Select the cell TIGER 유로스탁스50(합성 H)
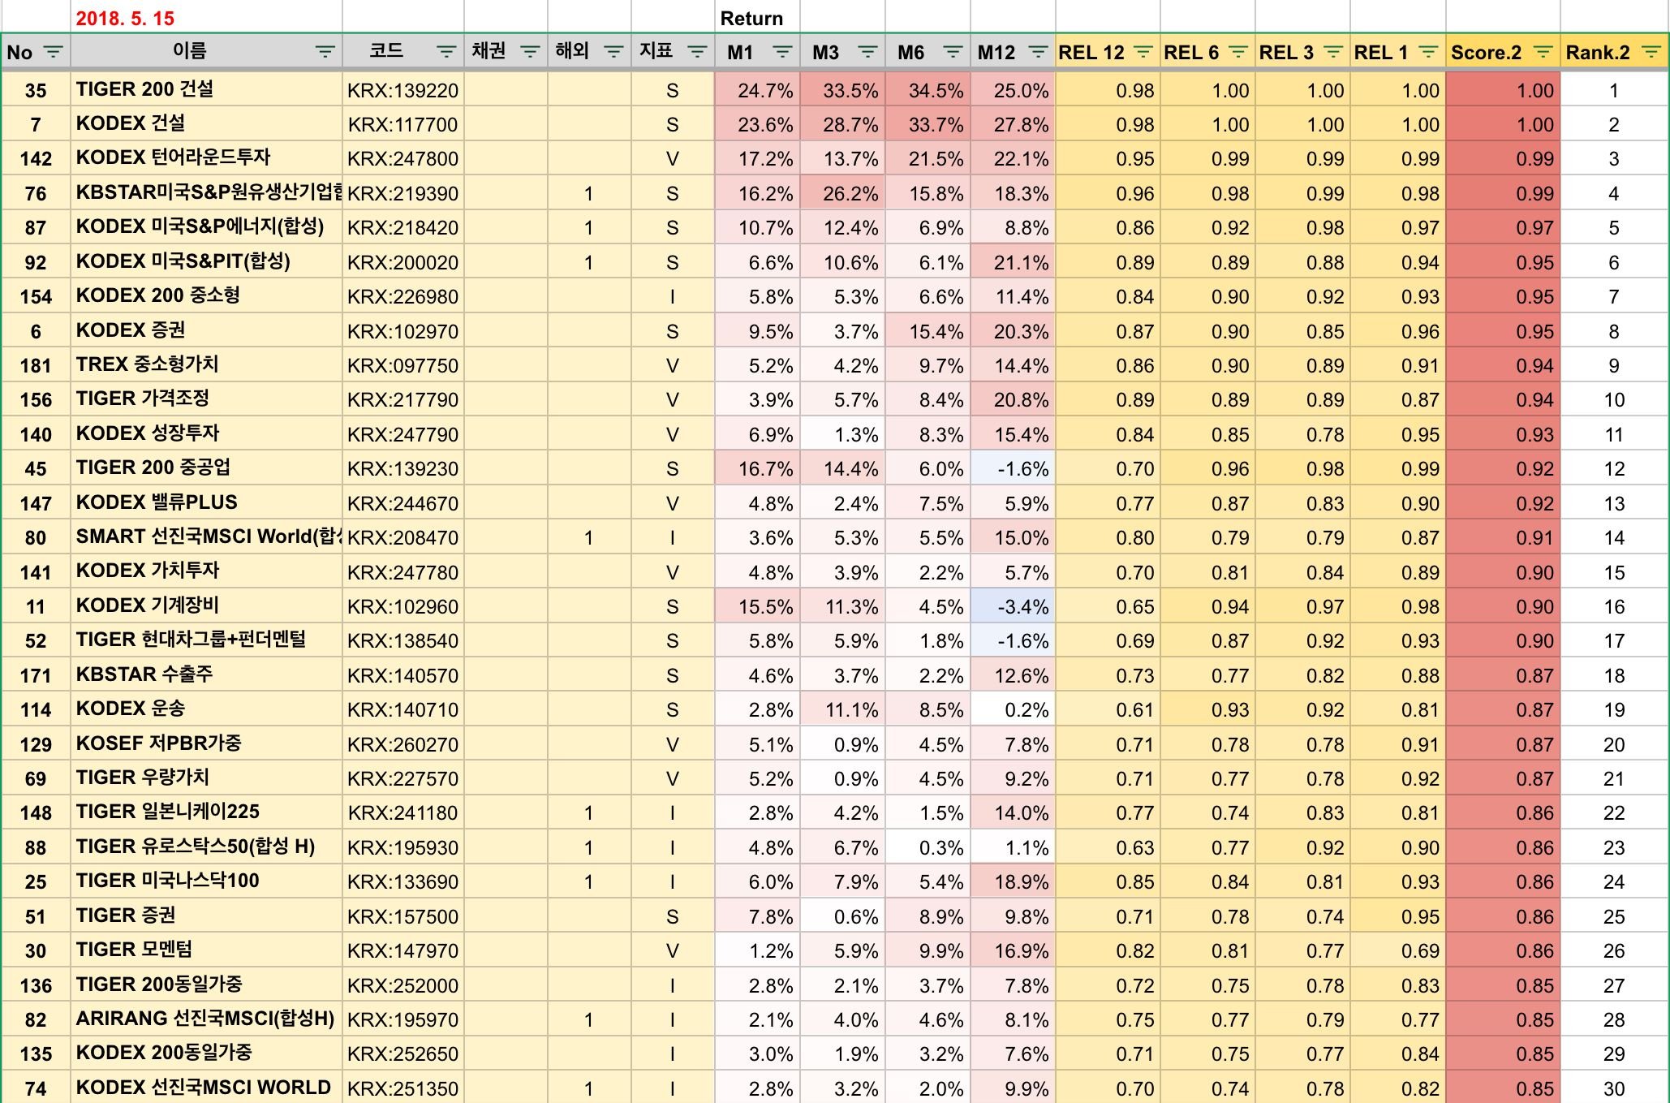The width and height of the screenshot is (1670, 1103). coord(206,847)
